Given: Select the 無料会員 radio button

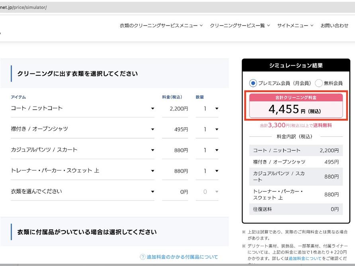Looking at the screenshot, I should tap(319, 83).
